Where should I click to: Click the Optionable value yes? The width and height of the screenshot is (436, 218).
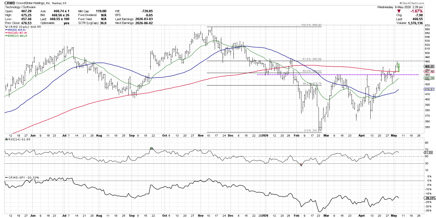click(66, 23)
